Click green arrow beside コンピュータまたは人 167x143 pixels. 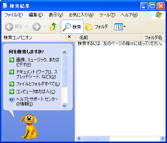tap(12, 92)
